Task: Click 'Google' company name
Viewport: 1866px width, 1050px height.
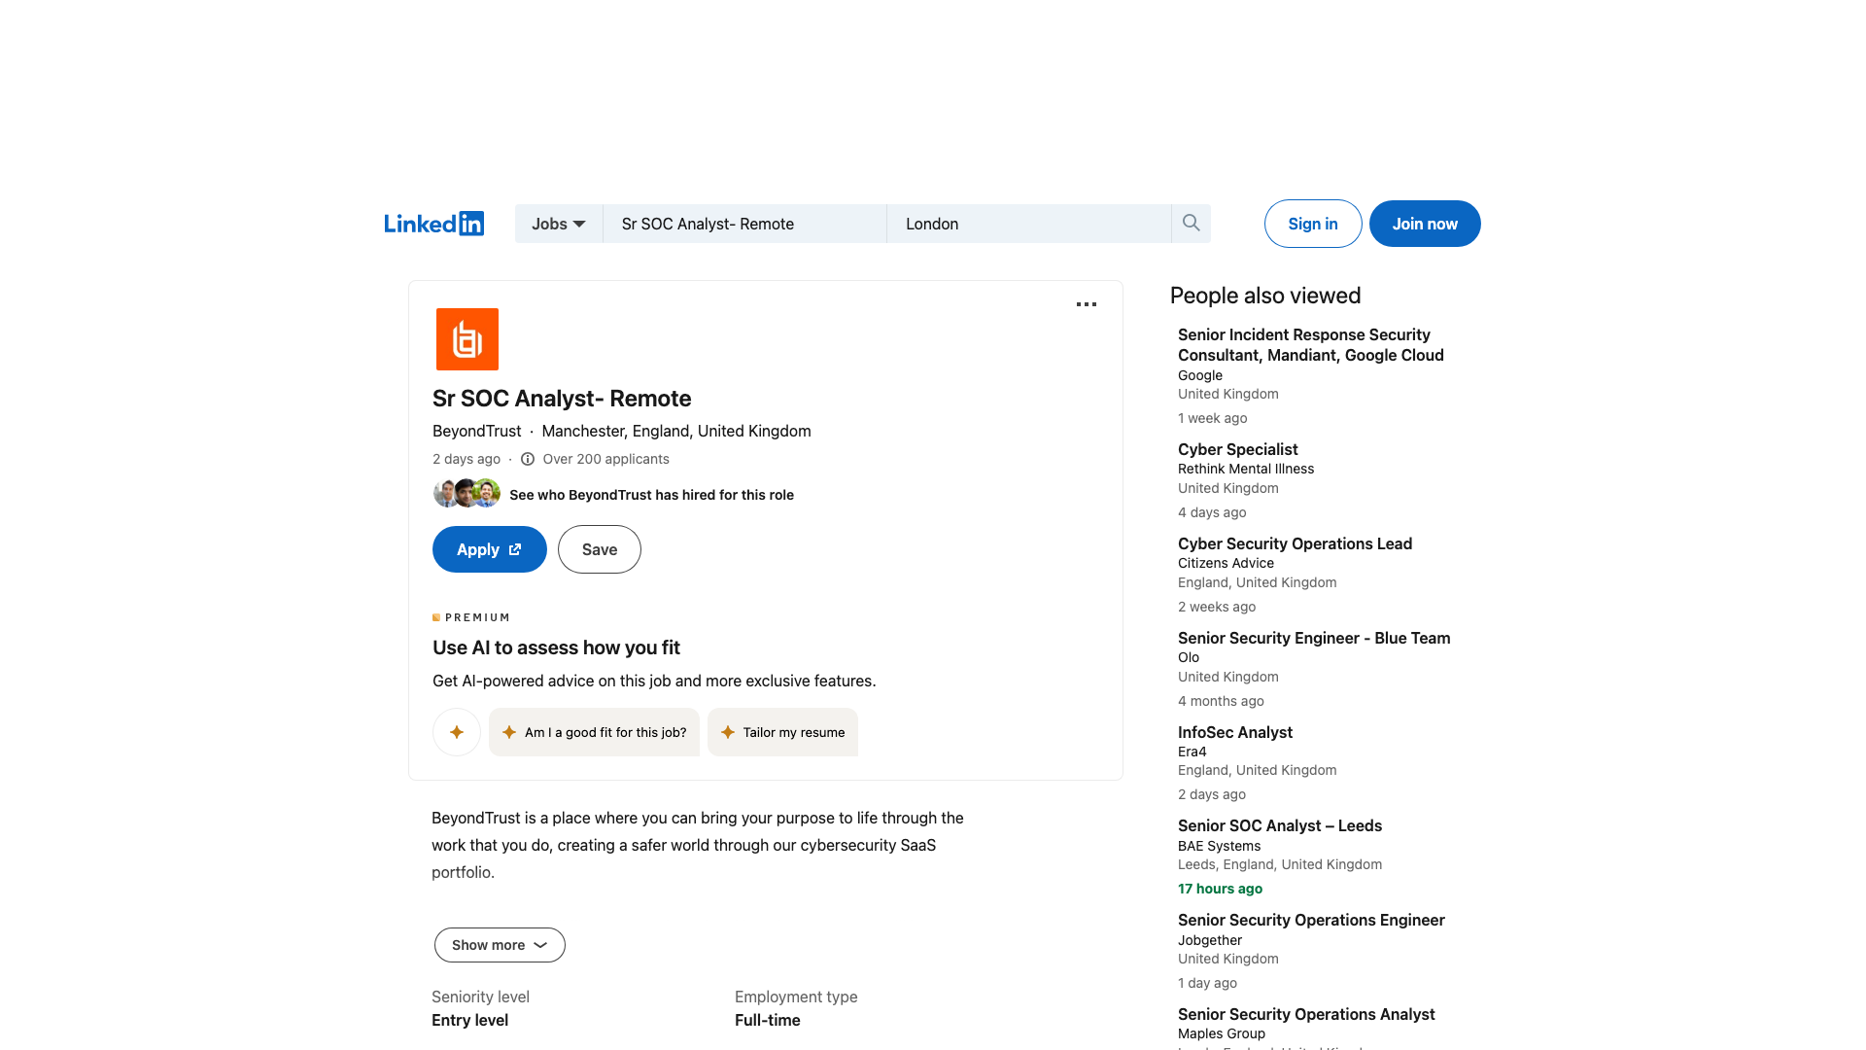Action: pyautogui.click(x=1200, y=375)
